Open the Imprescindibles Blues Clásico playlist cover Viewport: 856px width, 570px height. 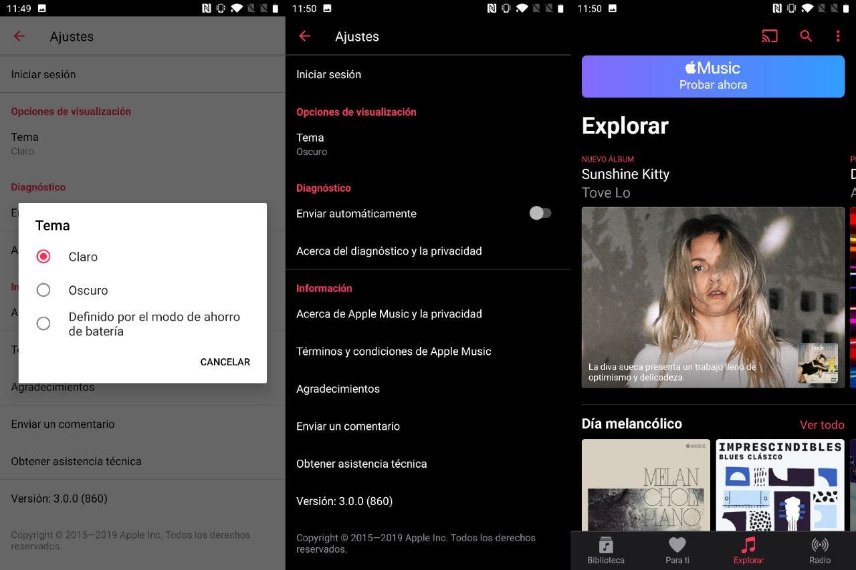tap(780, 484)
